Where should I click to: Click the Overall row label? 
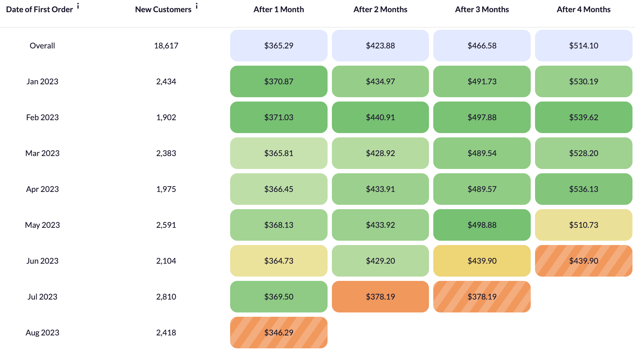tap(42, 46)
